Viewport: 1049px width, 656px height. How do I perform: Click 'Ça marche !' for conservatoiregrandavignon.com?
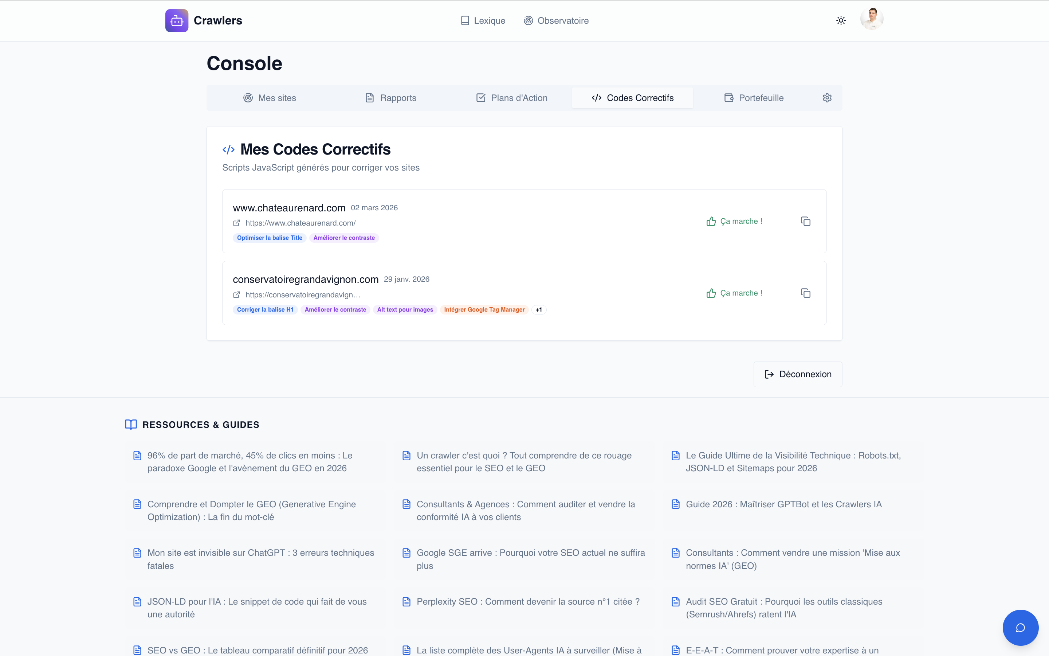pyautogui.click(x=734, y=293)
